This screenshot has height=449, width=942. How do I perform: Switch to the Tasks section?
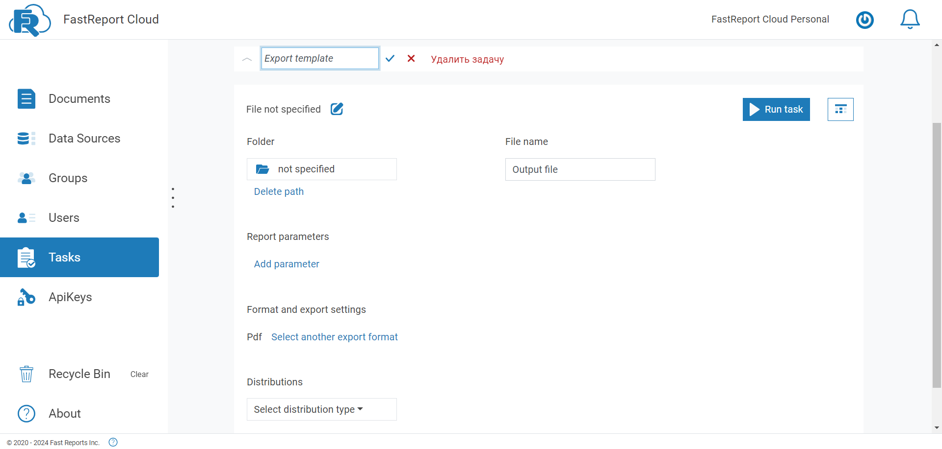(64, 257)
